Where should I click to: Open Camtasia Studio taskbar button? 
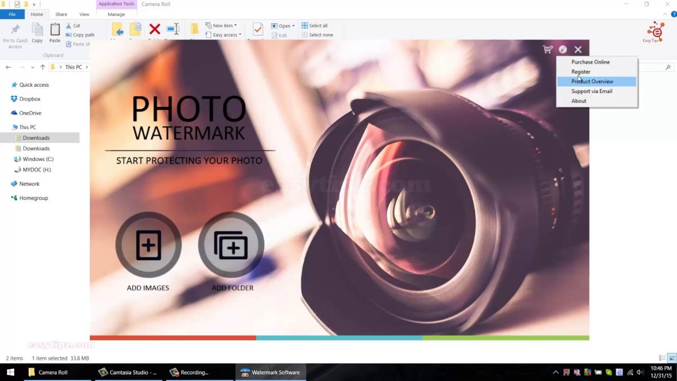(x=127, y=373)
